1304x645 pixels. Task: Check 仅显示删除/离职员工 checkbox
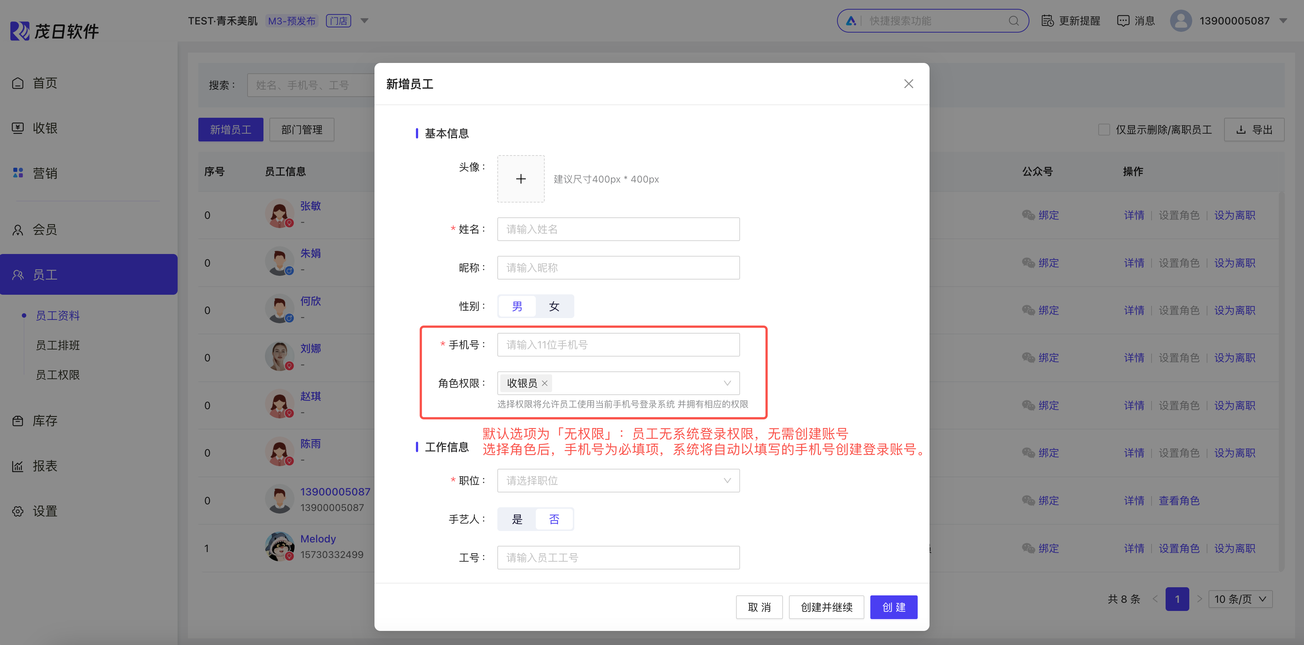[1104, 130]
